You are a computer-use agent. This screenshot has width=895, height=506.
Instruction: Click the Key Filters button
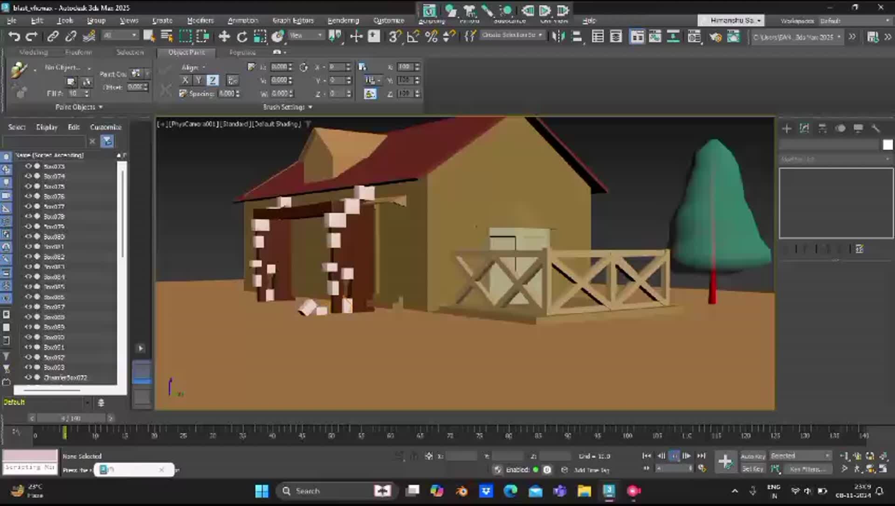tap(807, 469)
